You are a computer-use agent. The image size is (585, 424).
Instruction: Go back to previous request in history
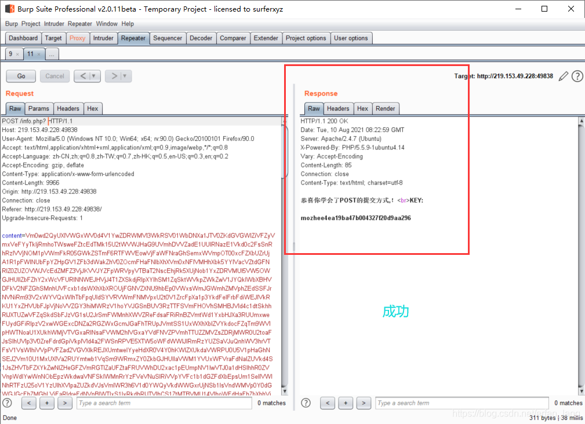[x=83, y=76]
